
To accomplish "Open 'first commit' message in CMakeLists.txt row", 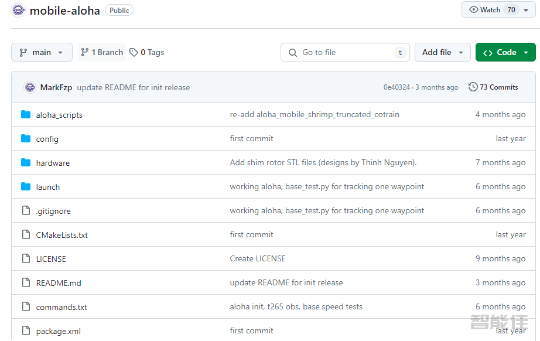I will (x=251, y=234).
